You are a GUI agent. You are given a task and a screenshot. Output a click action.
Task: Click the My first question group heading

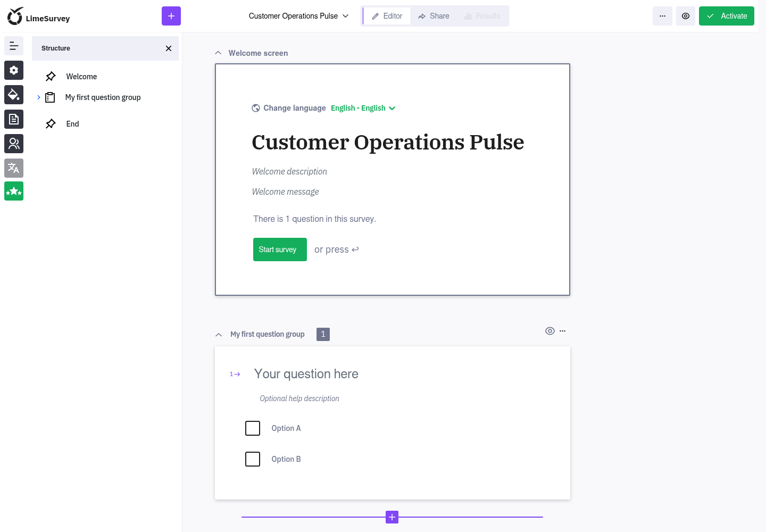pyautogui.click(x=267, y=334)
